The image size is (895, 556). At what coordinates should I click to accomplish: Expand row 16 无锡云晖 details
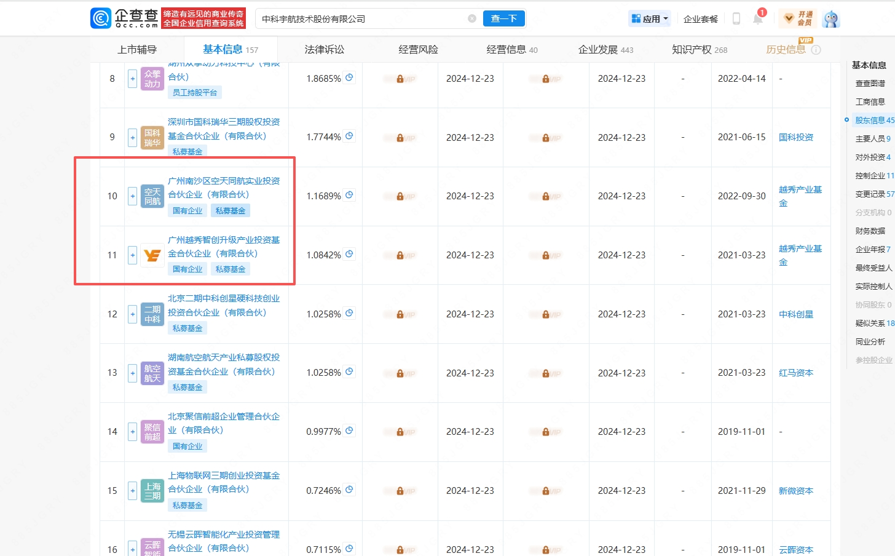[x=132, y=549]
